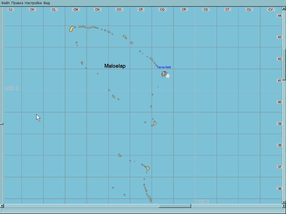
Task: Open the Правка menu
Action: tap(17, 3)
